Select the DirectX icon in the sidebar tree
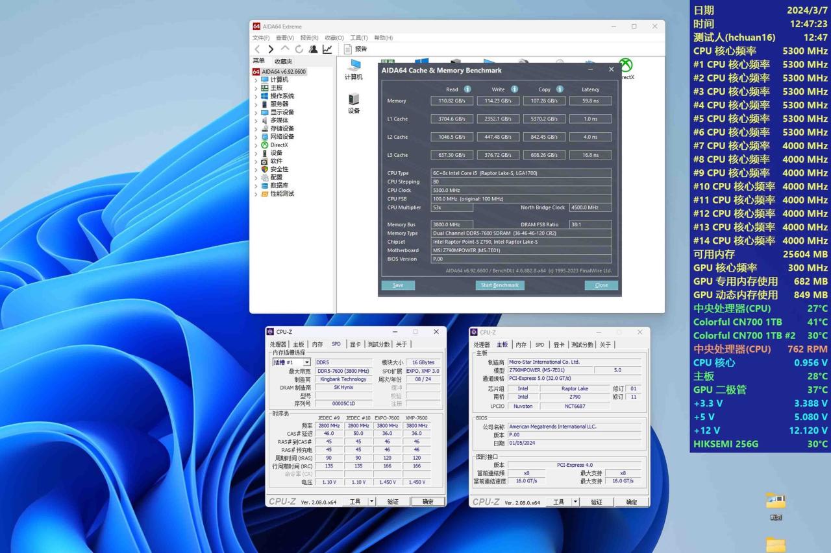Image resolution: width=831 pixels, height=553 pixels. (x=265, y=145)
